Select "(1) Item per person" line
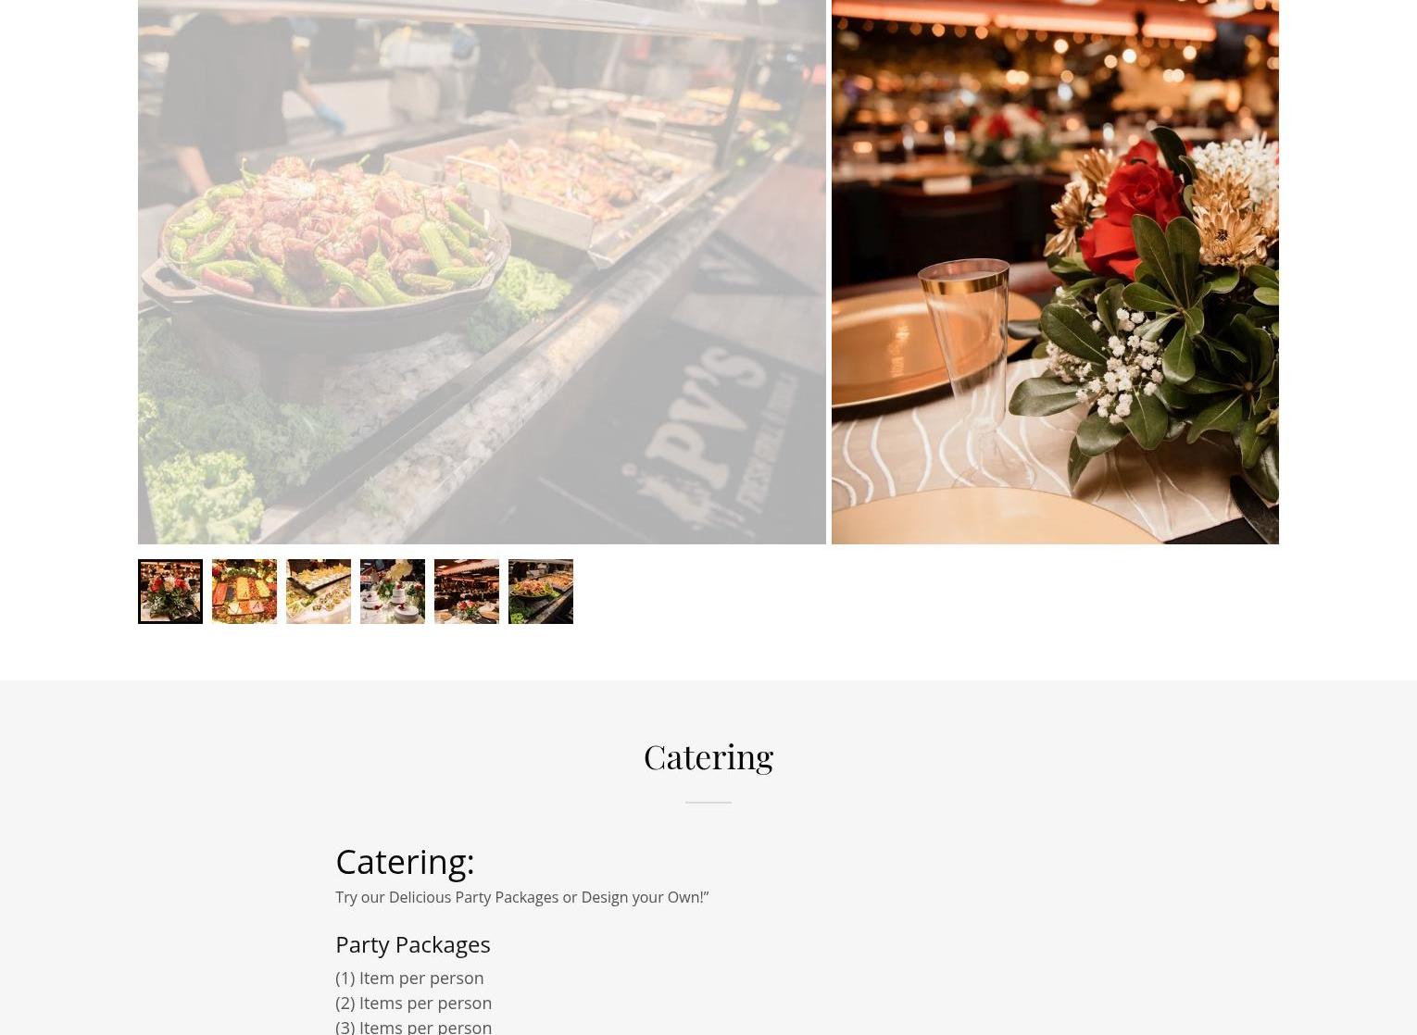This screenshot has height=1035, width=1417. pos(409,978)
